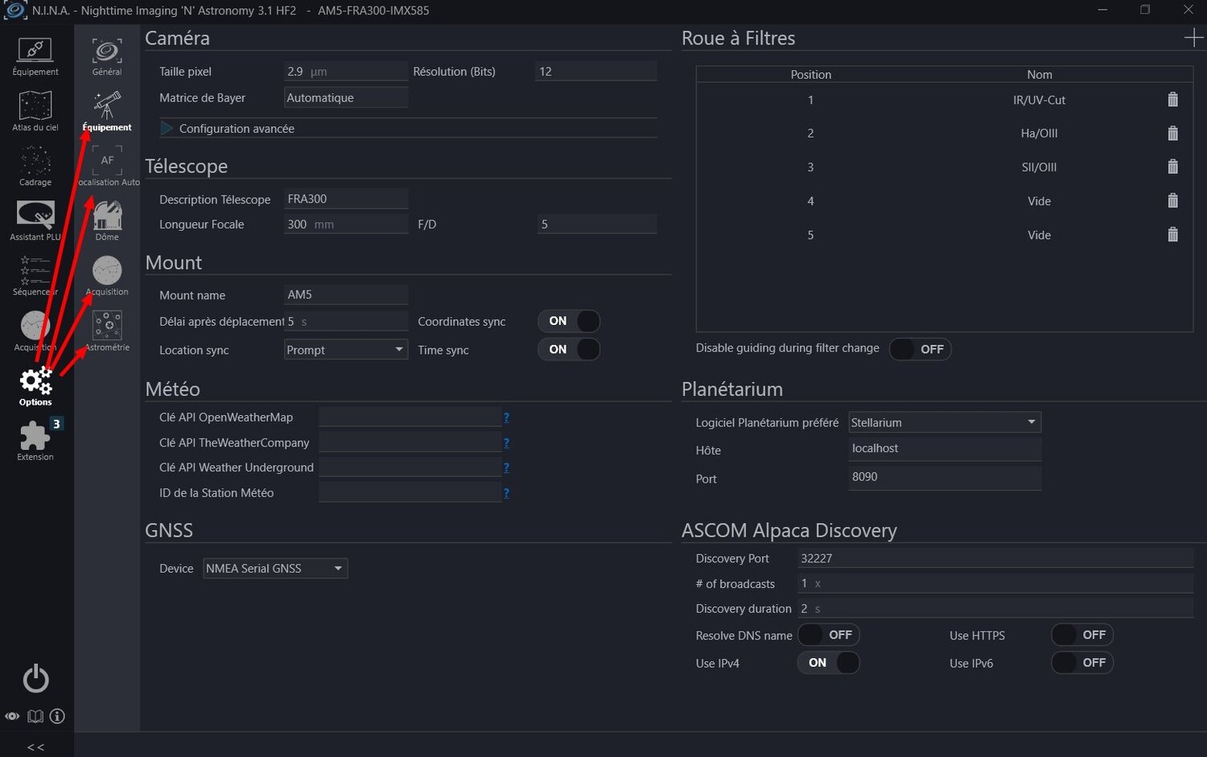Click the power shutdown icon
Image resolution: width=1207 pixels, height=757 pixels.
(x=35, y=679)
